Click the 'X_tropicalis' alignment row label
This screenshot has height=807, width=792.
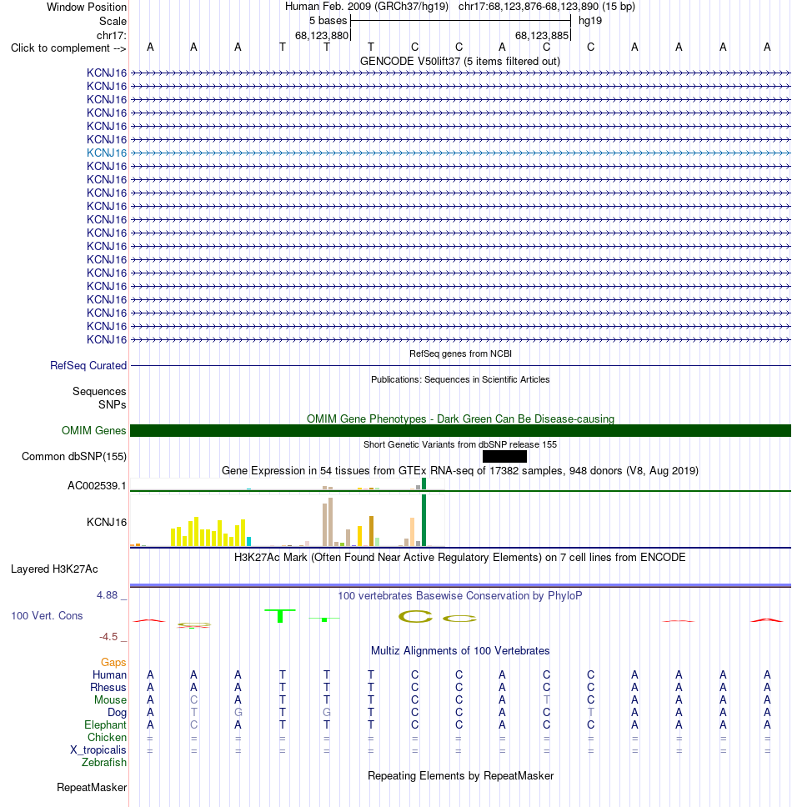pyautogui.click(x=98, y=749)
